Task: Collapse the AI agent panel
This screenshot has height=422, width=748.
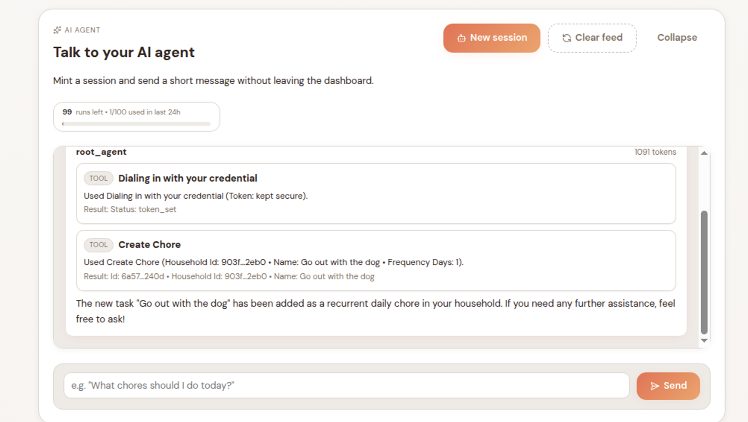Action: click(677, 38)
